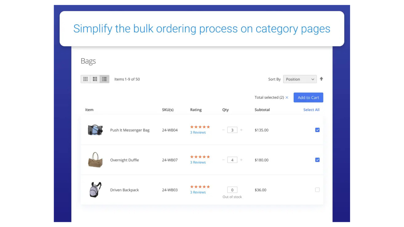This screenshot has width=404, height=227.
Task: Toggle sort direction arrow
Action: (321, 79)
